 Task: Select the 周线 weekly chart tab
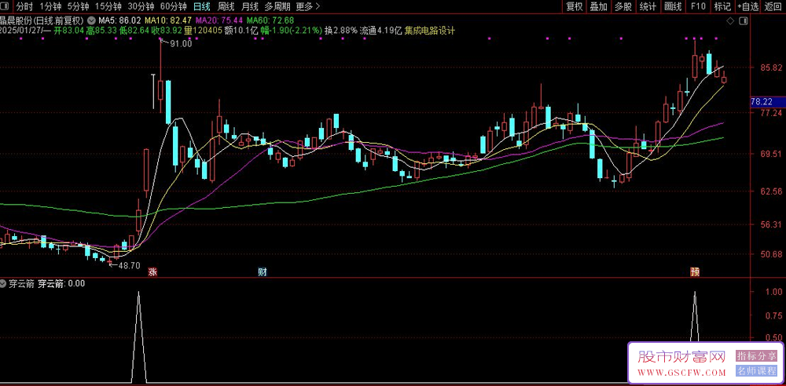pyautogui.click(x=226, y=6)
